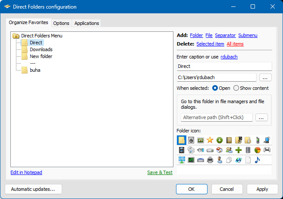Viewport: 283px width, 199px height.
Task: Pick the plain folder icon
Action: (x=182, y=140)
